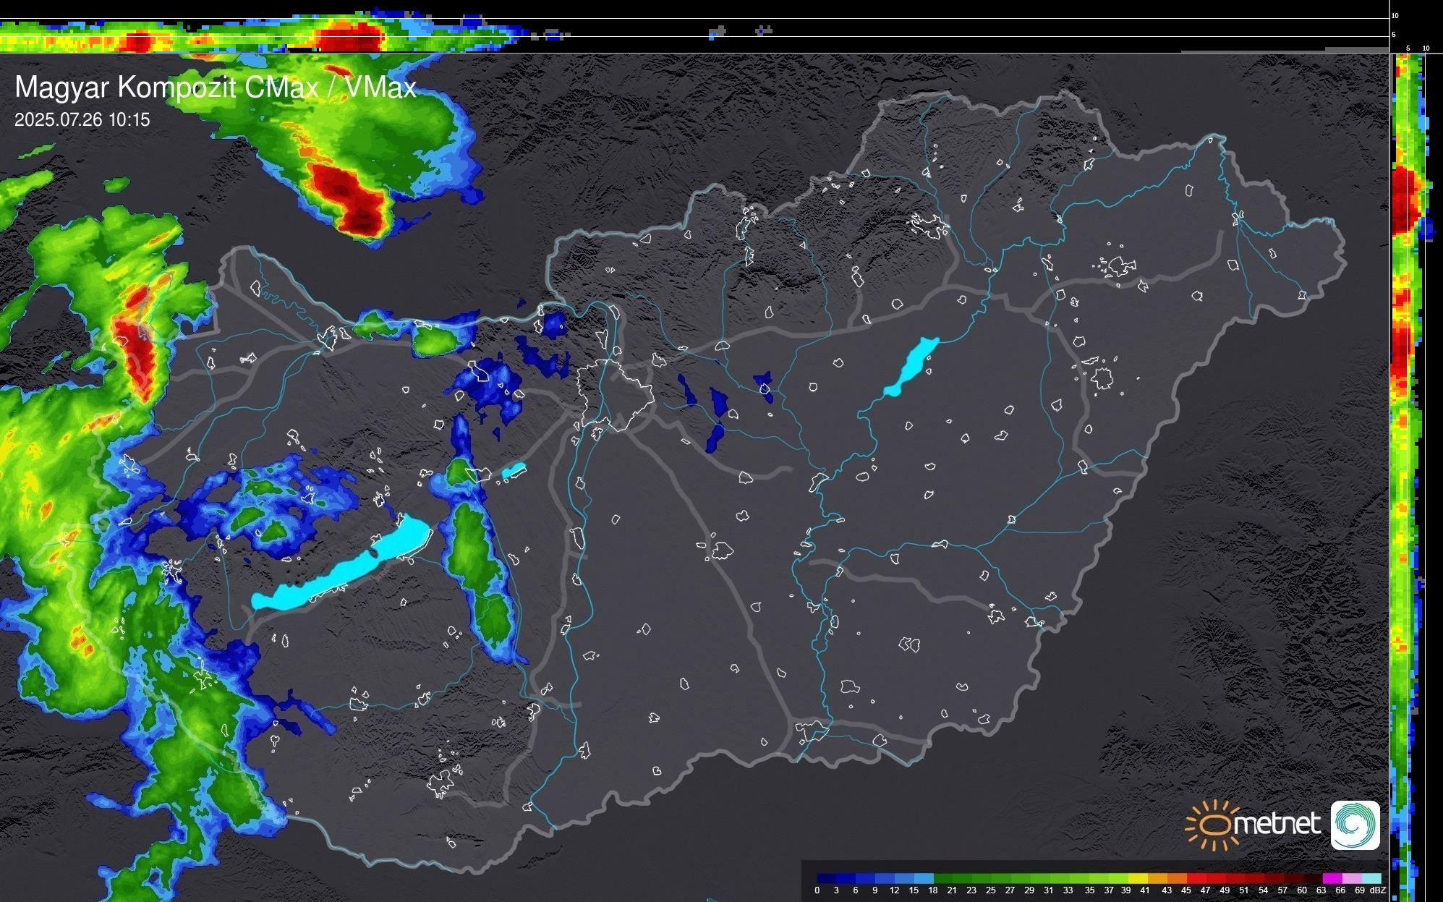Click the dark green 18 dBZ swatch
The width and height of the screenshot is (1443, 902).
click(943, 878)
